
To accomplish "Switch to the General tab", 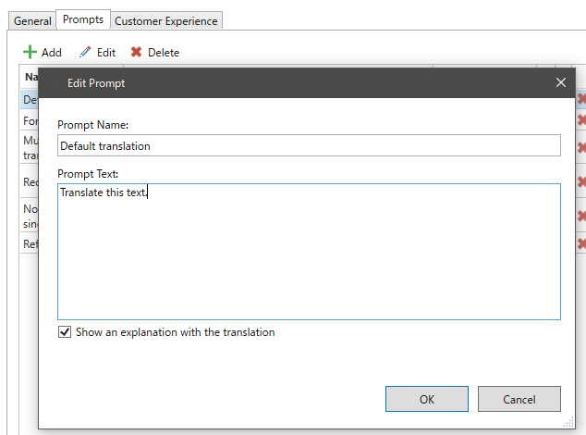I will coord(32,20).
